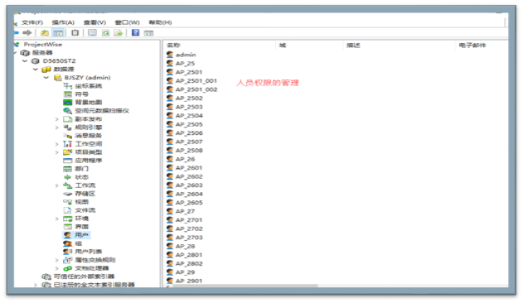
Task: Expand the 项目类型 node
Action: (x=56, y=152)
